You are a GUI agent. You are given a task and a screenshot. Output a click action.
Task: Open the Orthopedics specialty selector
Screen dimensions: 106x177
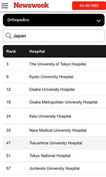[54, 20]
